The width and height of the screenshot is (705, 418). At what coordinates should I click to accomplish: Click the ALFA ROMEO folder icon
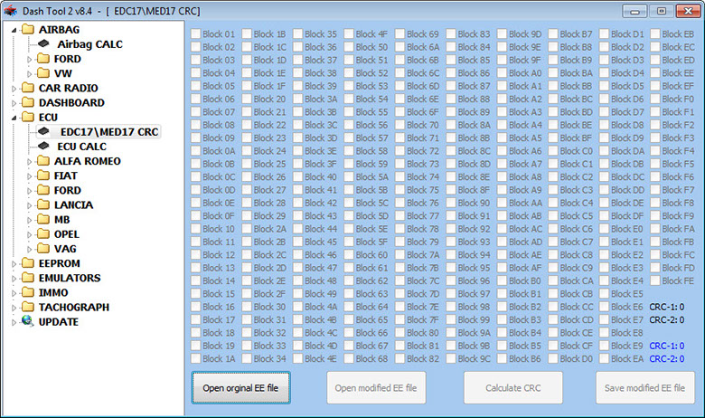(43, 161)
